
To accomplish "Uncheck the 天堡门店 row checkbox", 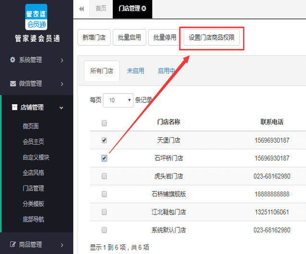I will click(x=104, y=140).
